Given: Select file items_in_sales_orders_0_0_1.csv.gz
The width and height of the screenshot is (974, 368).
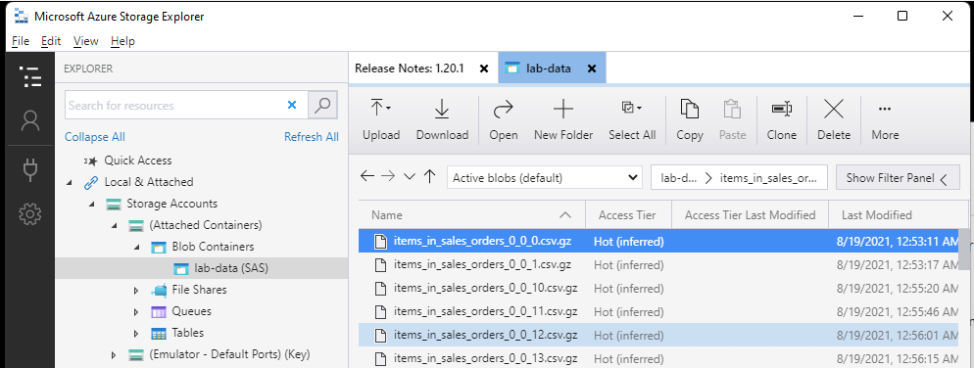Looking at the screenshot, I should coord(659,264).
